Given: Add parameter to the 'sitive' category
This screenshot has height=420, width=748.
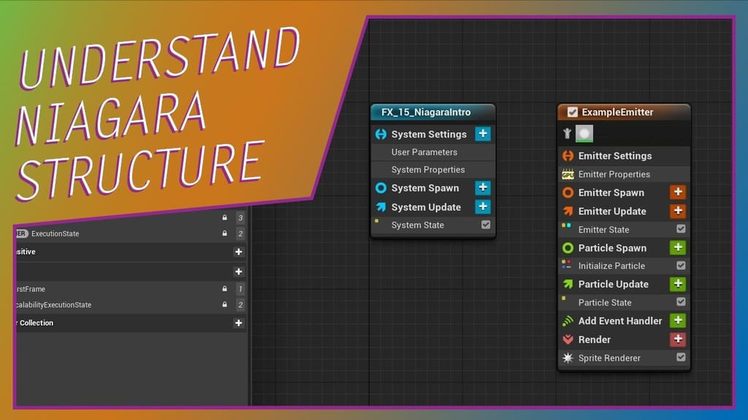Looking at the screenshot, I should tap(239, 252).
